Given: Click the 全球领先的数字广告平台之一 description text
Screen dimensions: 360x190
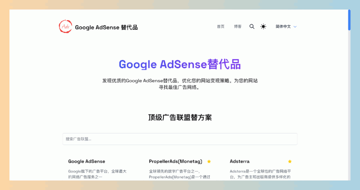Looking at the screenshot, I should [180, 174].
